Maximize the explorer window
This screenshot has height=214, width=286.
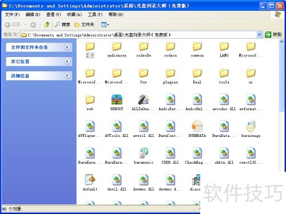tap(272, 6)
